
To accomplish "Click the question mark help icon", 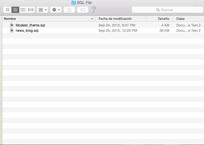I will [94, 9].
